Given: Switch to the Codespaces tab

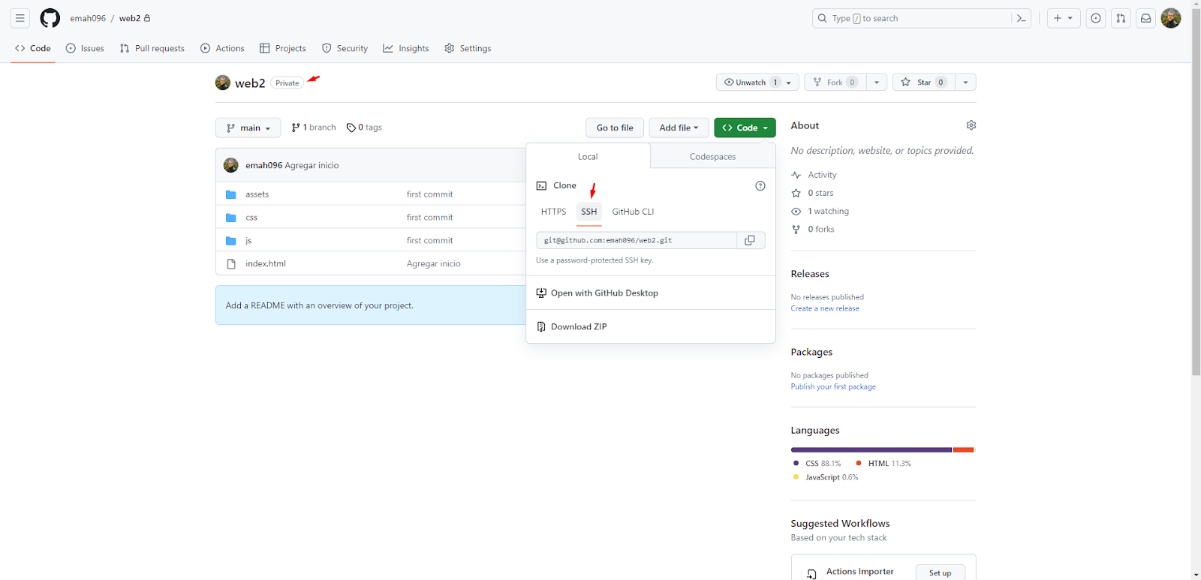Looking at the screenshot, I should click(712, 157).
